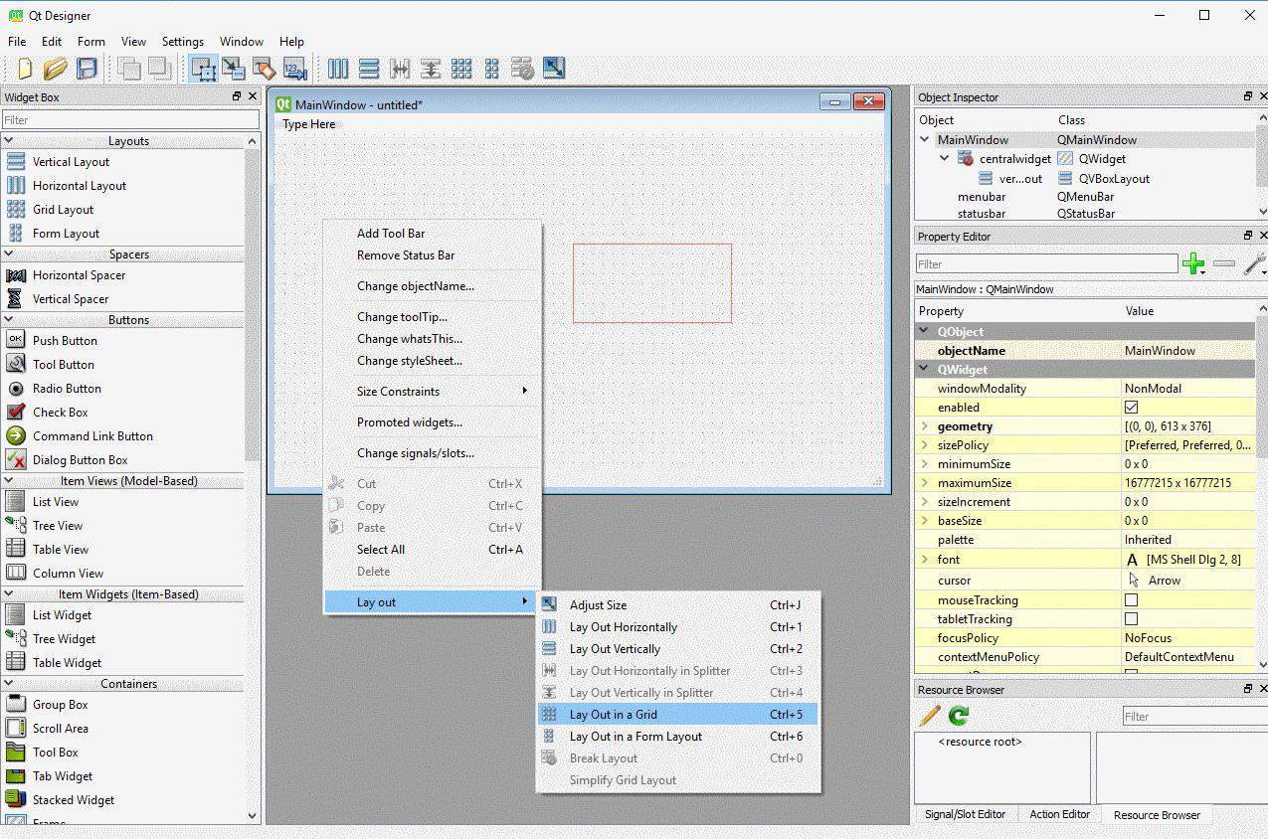
Task: Click the Lay Out Vertically toolbar icon
Action: (369, 69)
